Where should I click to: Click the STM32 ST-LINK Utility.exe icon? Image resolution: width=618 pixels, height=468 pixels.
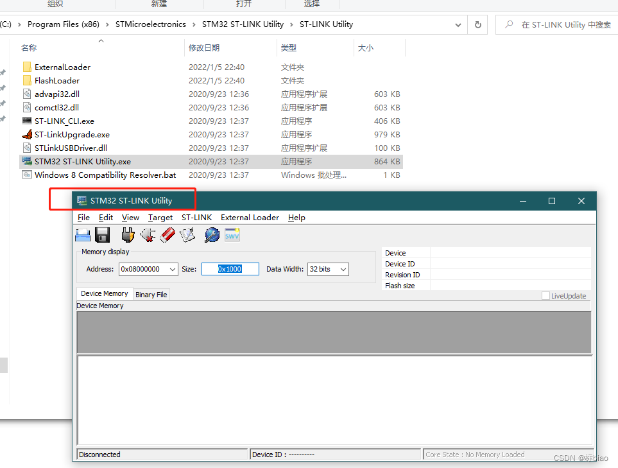click(27, 161)
